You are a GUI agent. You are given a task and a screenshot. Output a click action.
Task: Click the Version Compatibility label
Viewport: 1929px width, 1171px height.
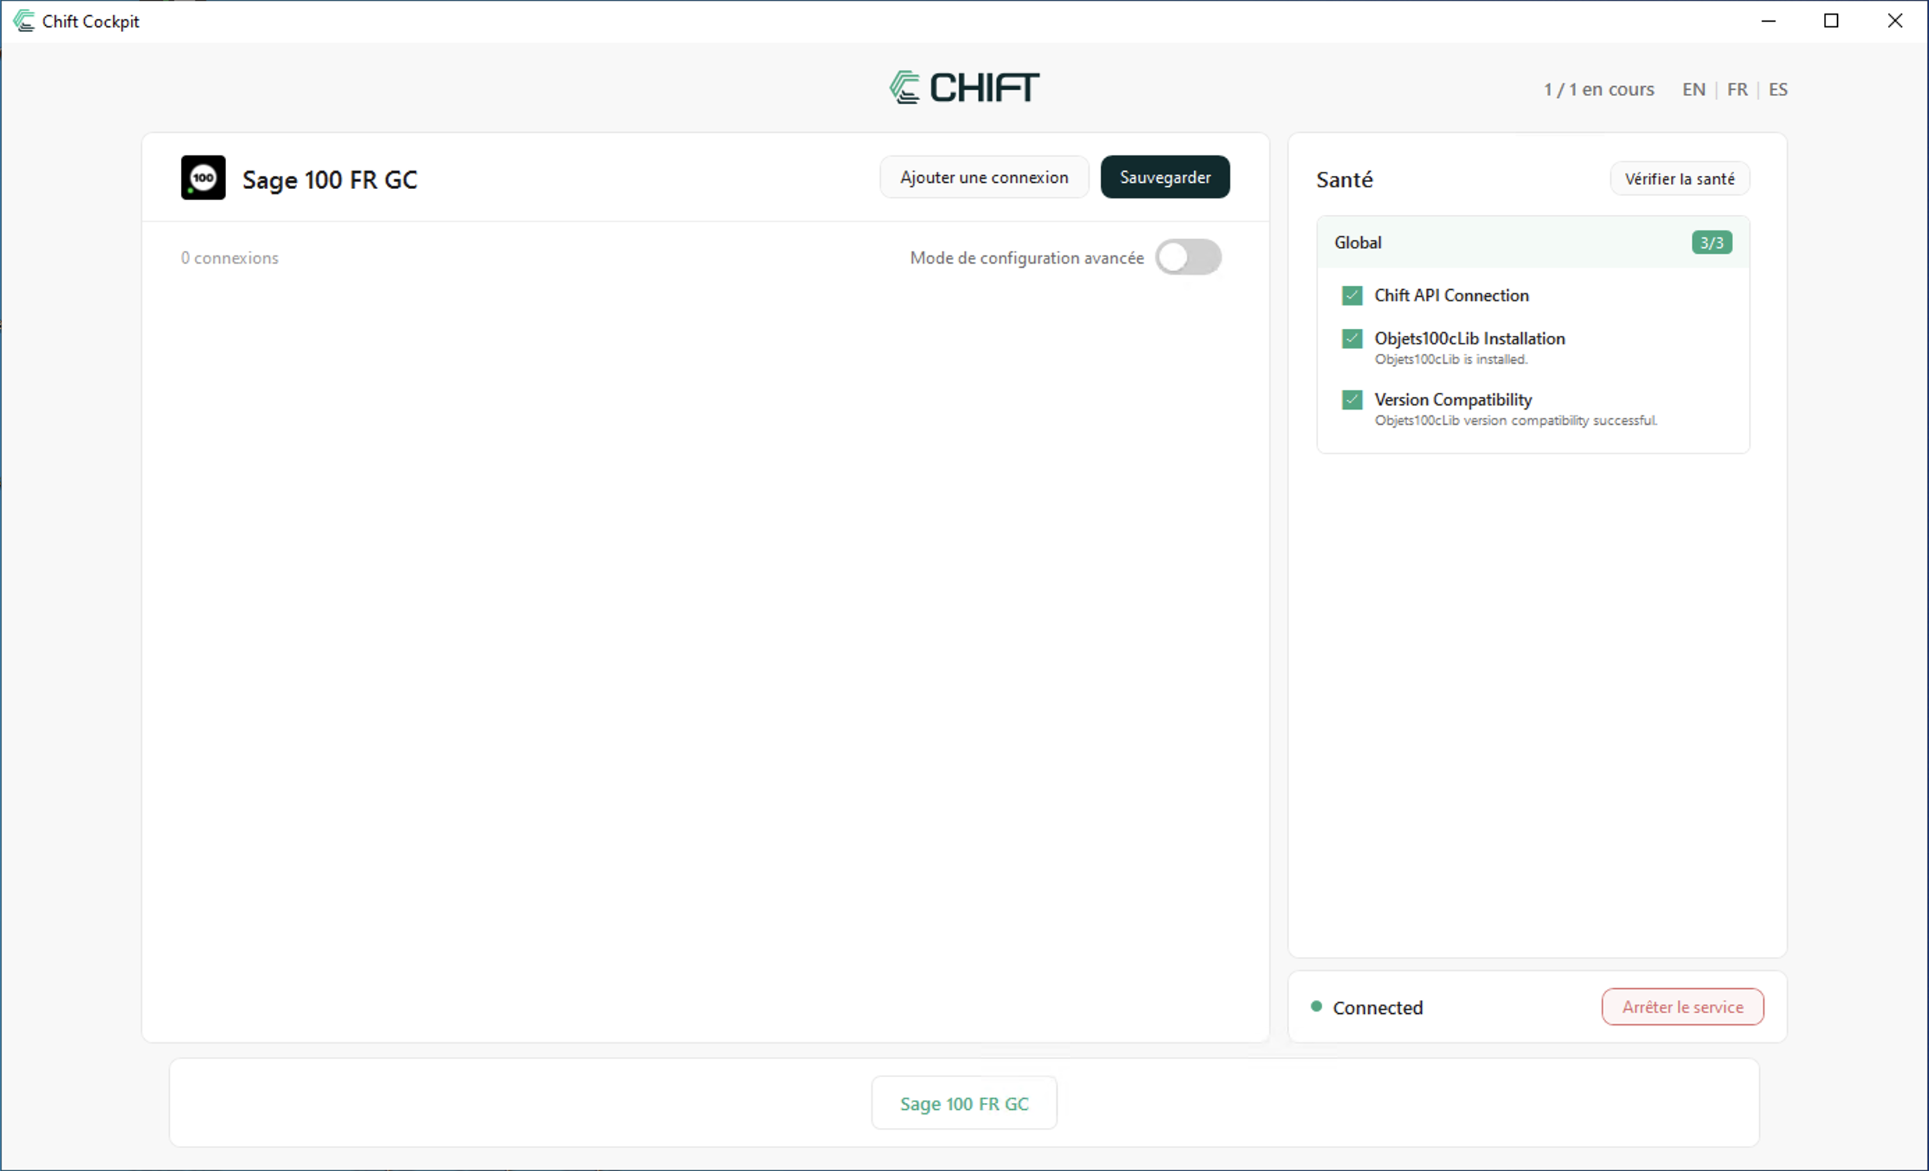point(1453,400)
